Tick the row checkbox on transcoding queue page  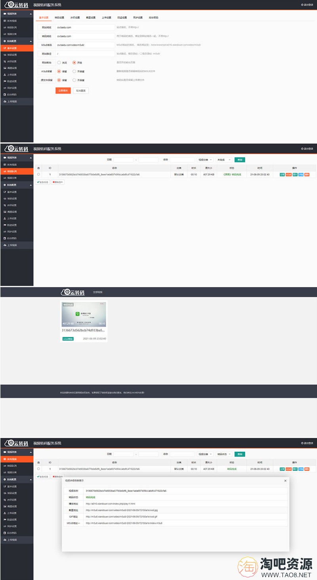point(38,175)
